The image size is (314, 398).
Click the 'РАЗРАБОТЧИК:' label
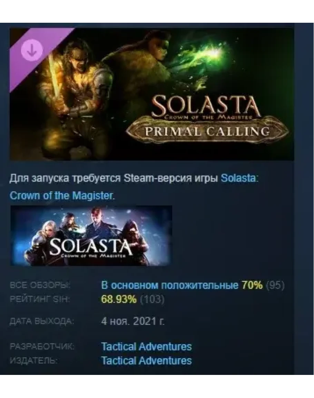(x=42, y=347)
